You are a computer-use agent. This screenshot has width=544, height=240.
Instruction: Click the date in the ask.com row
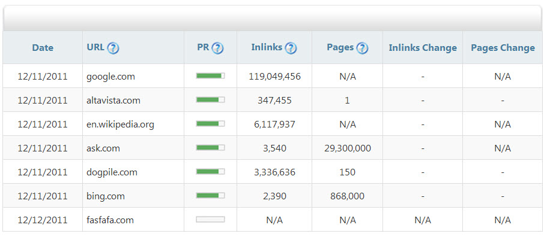(x=43, y=148)
